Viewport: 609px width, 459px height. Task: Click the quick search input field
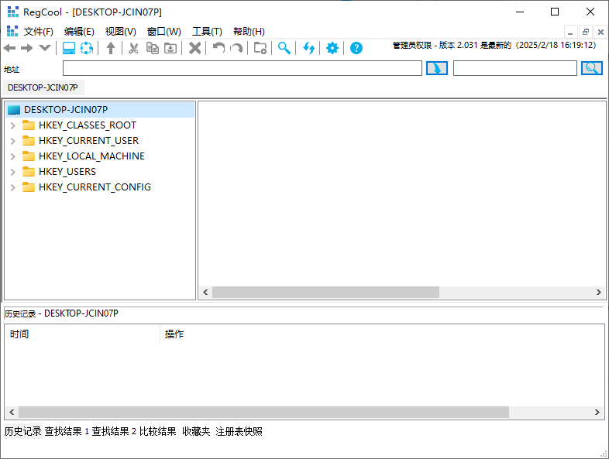[515, 68]
